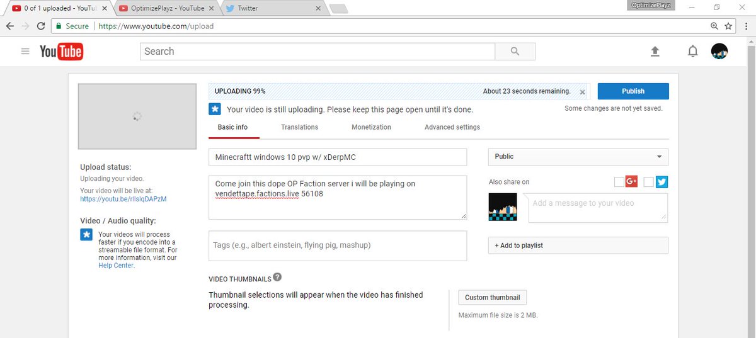Click the zoom magnifier in the address bar
The image size is (756, 338).
point(714,26)
